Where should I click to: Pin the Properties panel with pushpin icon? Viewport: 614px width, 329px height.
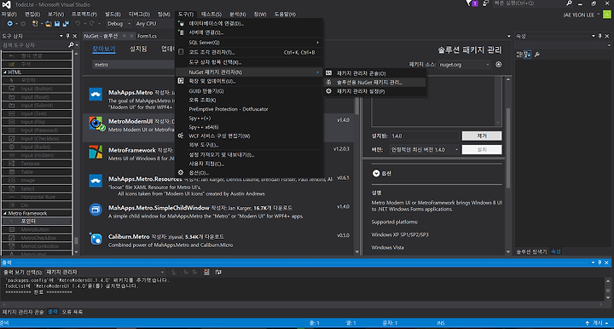click(600, 36)
